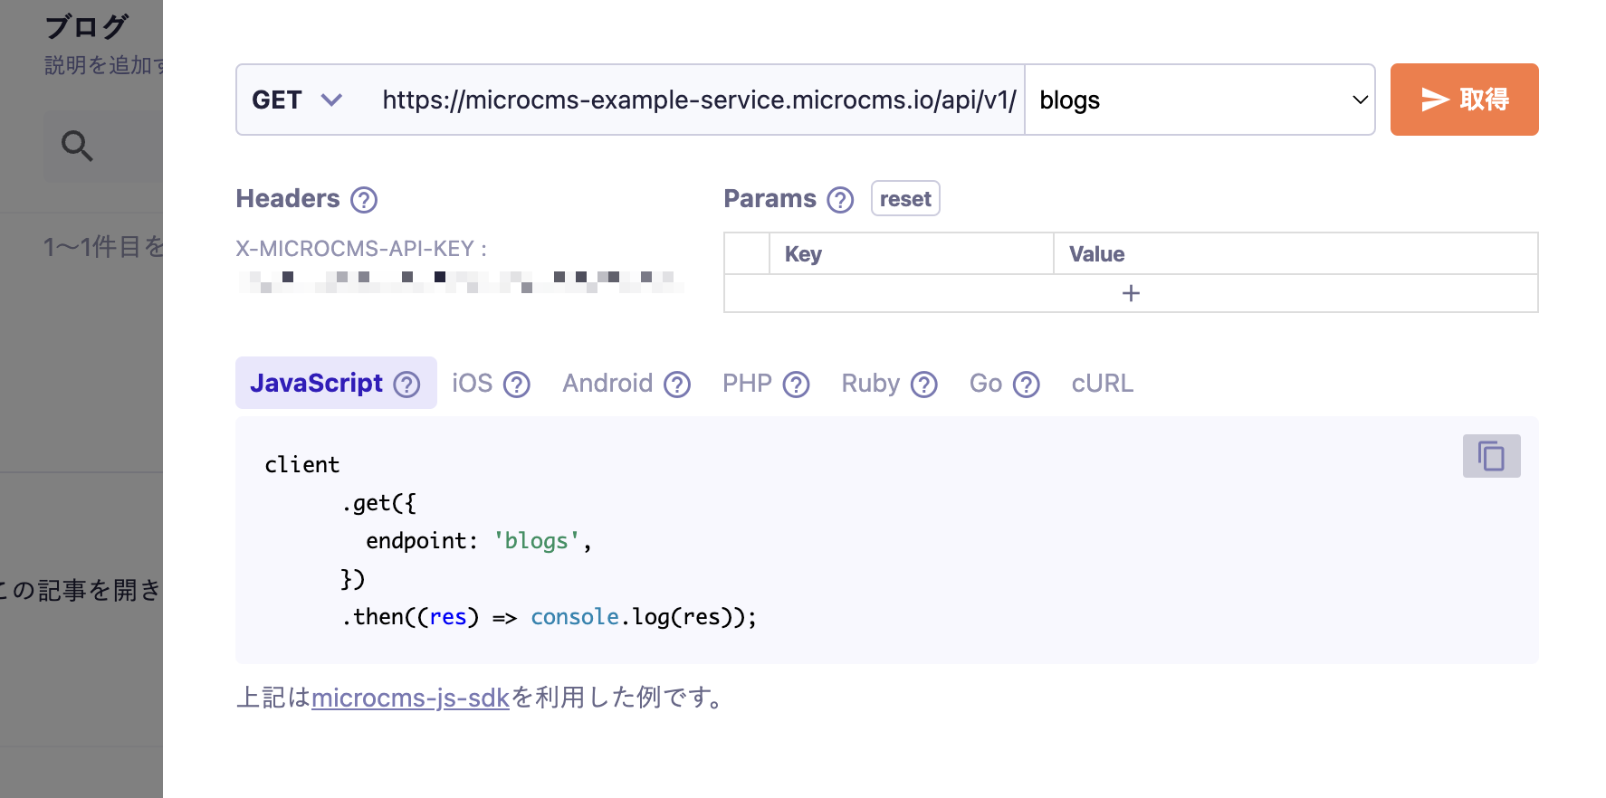
Task: Open the help icon beside the JavaScript tab
Action: click(x=406, y=385)
